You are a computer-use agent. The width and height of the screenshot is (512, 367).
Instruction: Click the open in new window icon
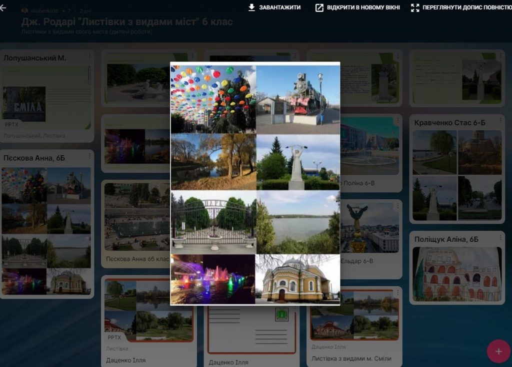click(x=319, y=7)
